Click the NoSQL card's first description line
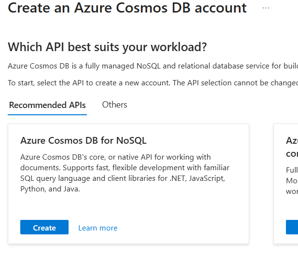Image resolution: width=298 pixels, height=258 pixels. [x=115, y=157]
